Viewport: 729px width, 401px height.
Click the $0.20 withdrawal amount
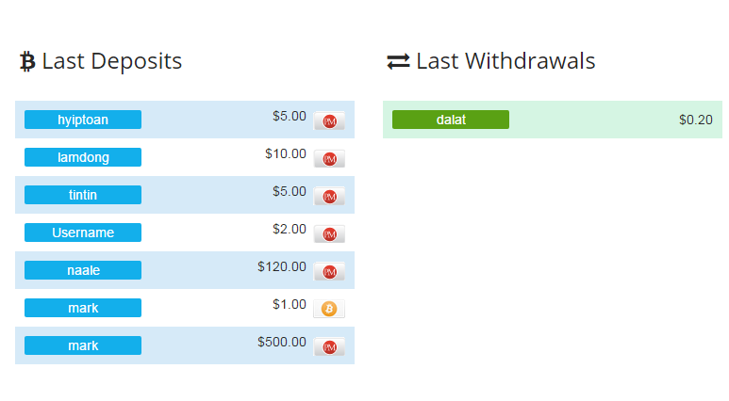click(695, 120)
